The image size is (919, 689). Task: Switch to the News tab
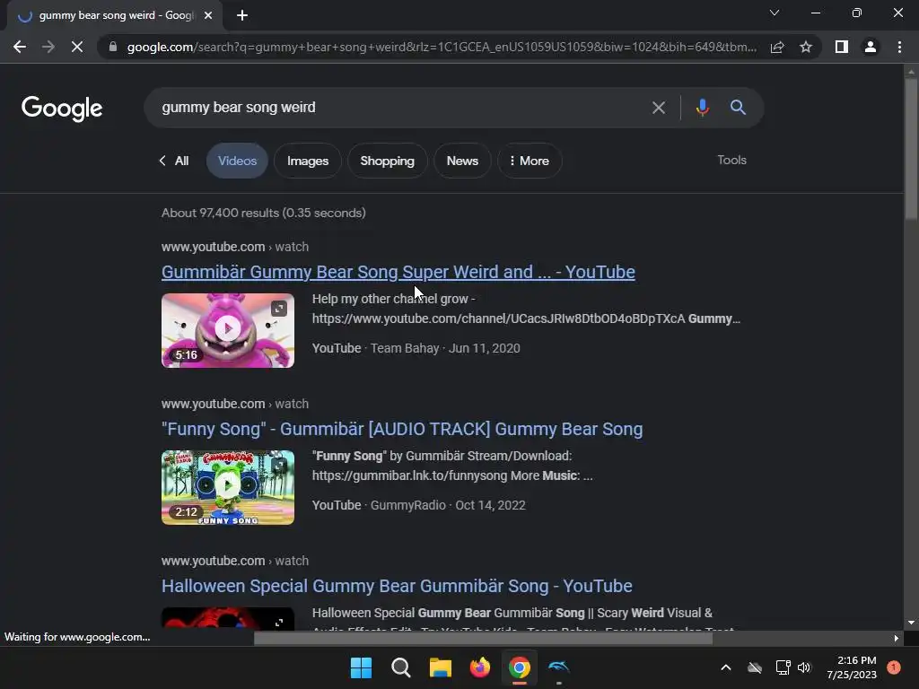click(462, 161)
